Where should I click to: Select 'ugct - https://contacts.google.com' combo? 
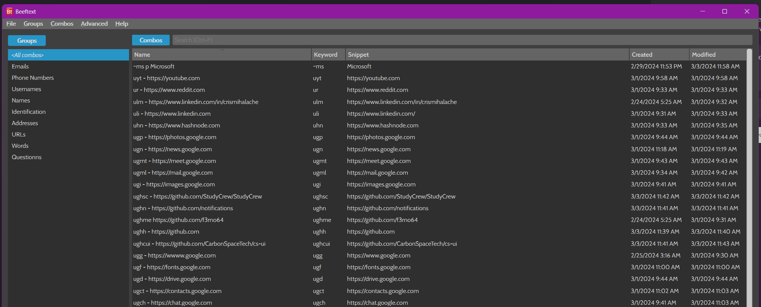click(177, 291)
